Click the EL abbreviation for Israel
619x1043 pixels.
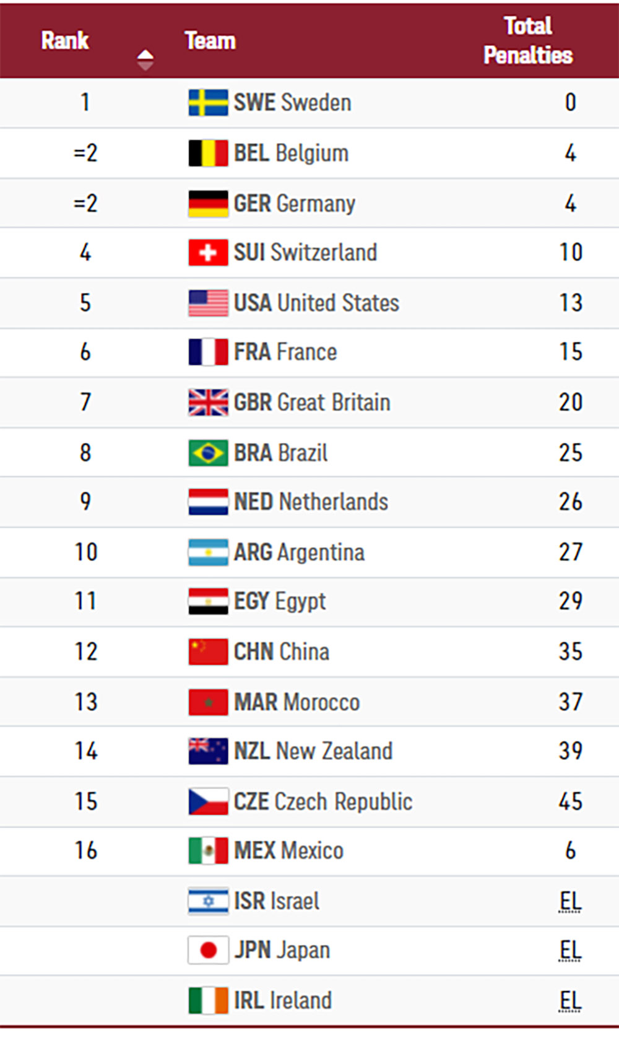pos(570,901)
